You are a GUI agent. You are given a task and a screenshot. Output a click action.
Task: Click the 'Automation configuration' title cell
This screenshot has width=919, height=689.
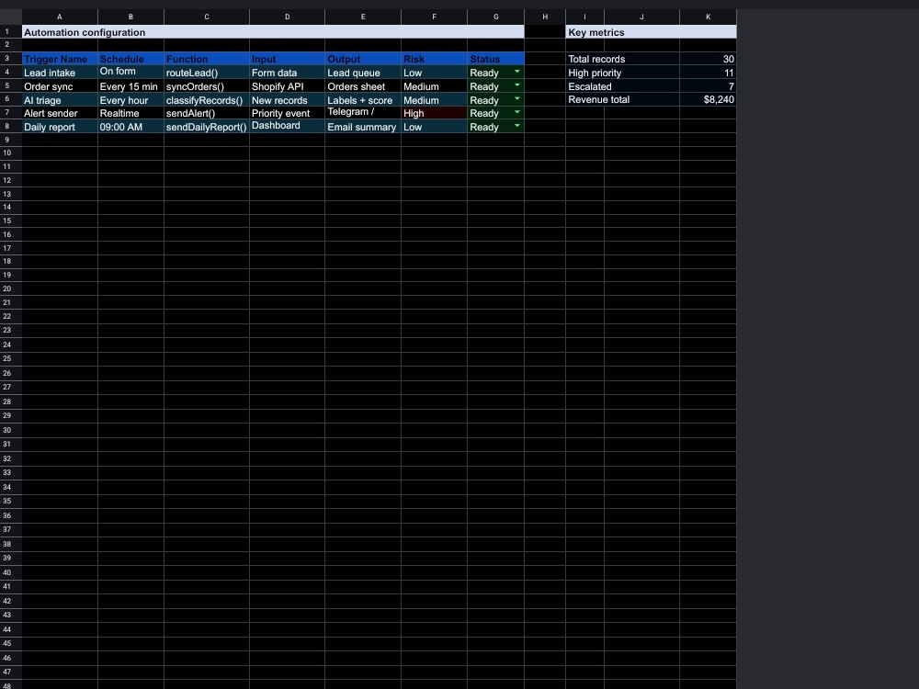point(273,32)
